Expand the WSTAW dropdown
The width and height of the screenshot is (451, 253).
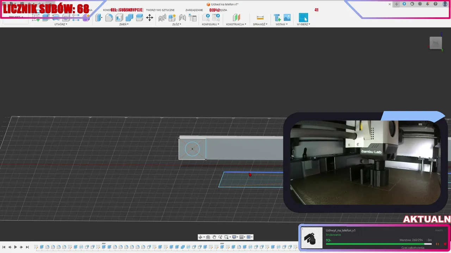pyautogui.click(x=282, y=24)
